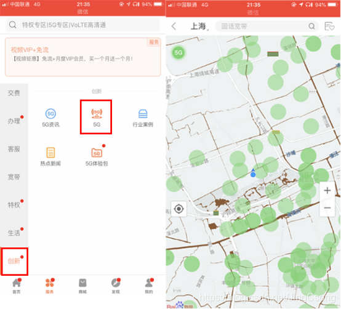The image size is (341, 309).
Task: Zoom in the map with plus
Action: [x=327, y=190]
